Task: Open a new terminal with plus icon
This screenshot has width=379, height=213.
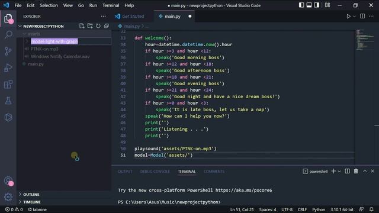Action: (x=333, y=171)
